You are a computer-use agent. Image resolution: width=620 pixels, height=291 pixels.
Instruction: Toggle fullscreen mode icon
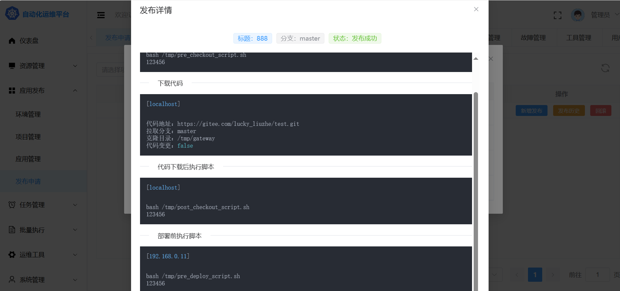click(x=557, y=15)
